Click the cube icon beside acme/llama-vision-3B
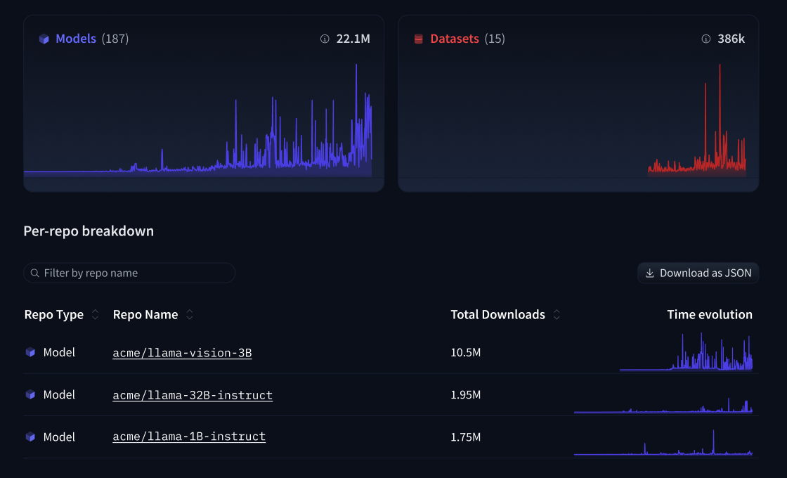The height and width of the screenshot is (478, 787). (x=30, y=352)
